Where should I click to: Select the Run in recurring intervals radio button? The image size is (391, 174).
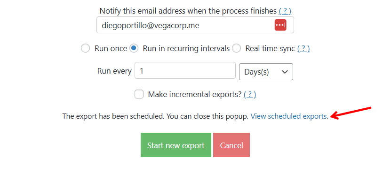134,48
